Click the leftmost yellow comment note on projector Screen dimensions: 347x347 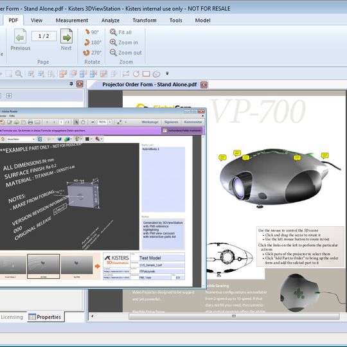click(222, 157)
